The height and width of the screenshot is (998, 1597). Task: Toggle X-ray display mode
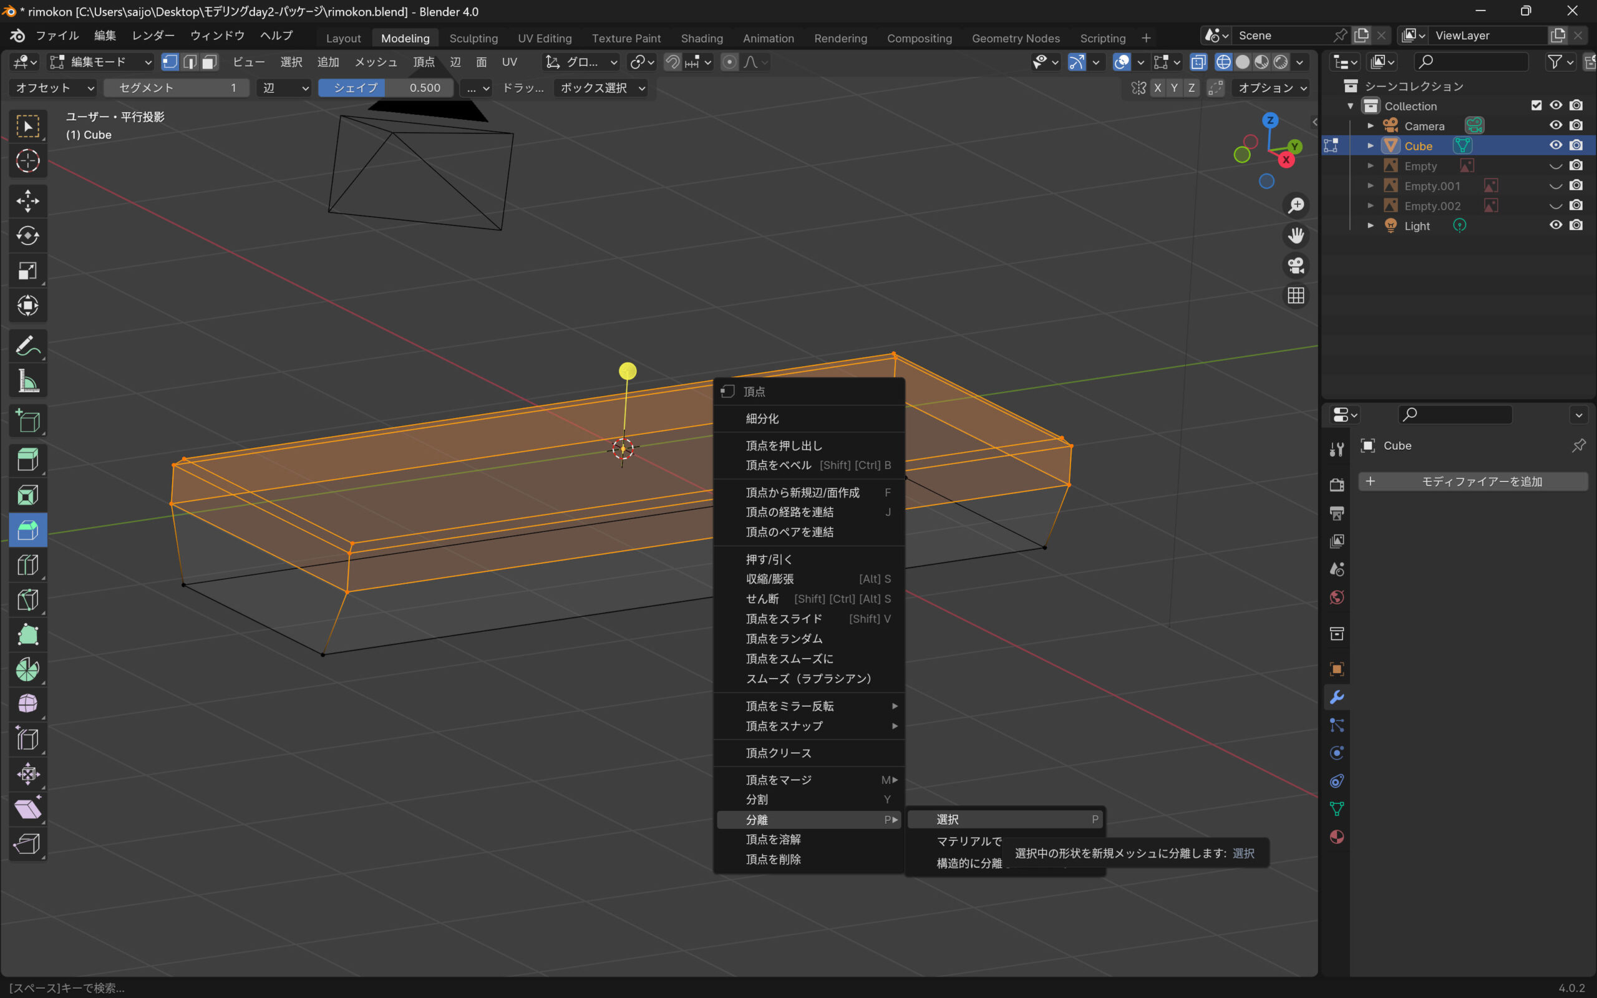pyautogui.click(x=1198, y=62)
